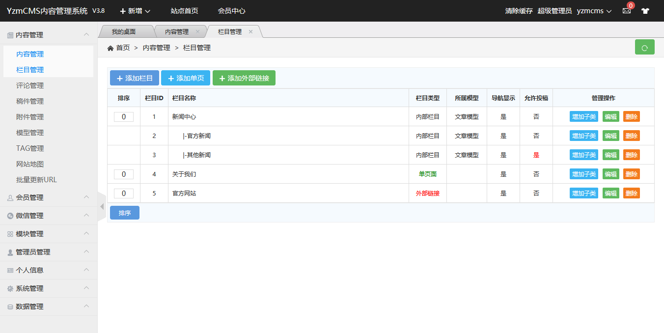
Task: Close the 内容管理 tab with its X
Action: coord(197,32)
